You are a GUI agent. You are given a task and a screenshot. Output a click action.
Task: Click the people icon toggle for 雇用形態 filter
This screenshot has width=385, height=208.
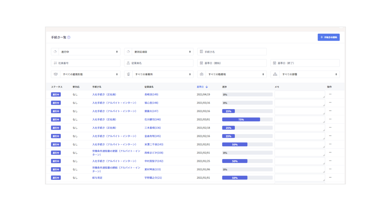pyautogui.click(x=55, y=74)
